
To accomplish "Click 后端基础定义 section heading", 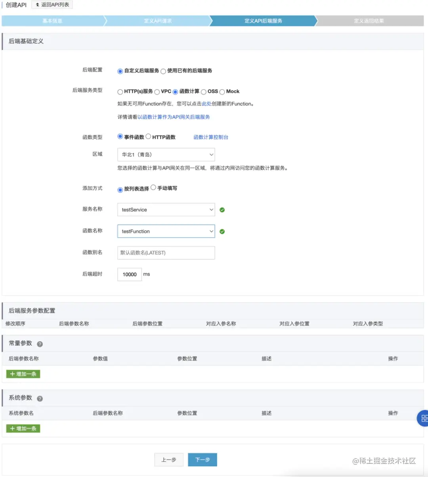I will pos(26,41).
